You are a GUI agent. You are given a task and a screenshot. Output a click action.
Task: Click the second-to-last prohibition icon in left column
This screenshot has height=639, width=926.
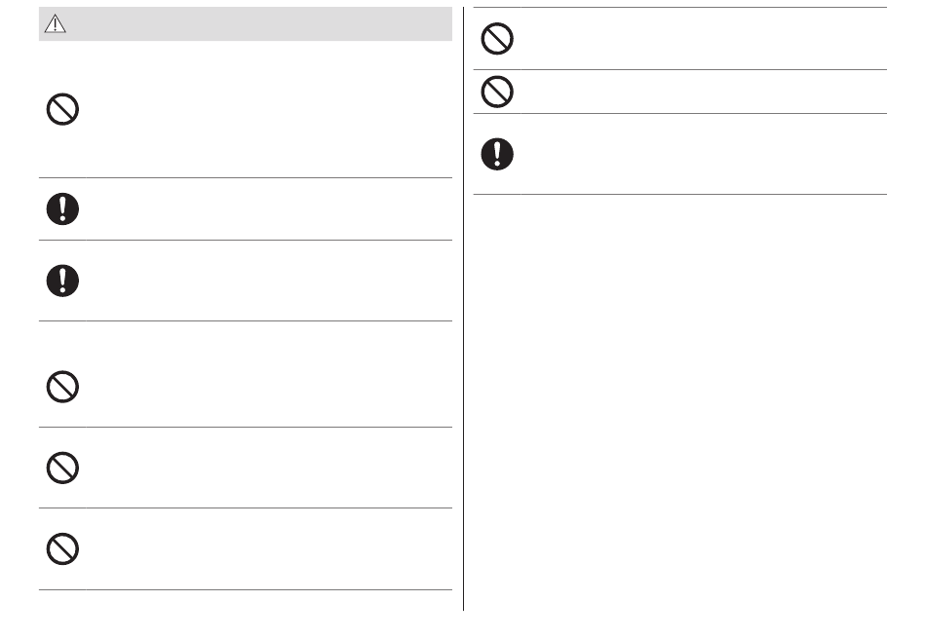click(x=62, y=468)
